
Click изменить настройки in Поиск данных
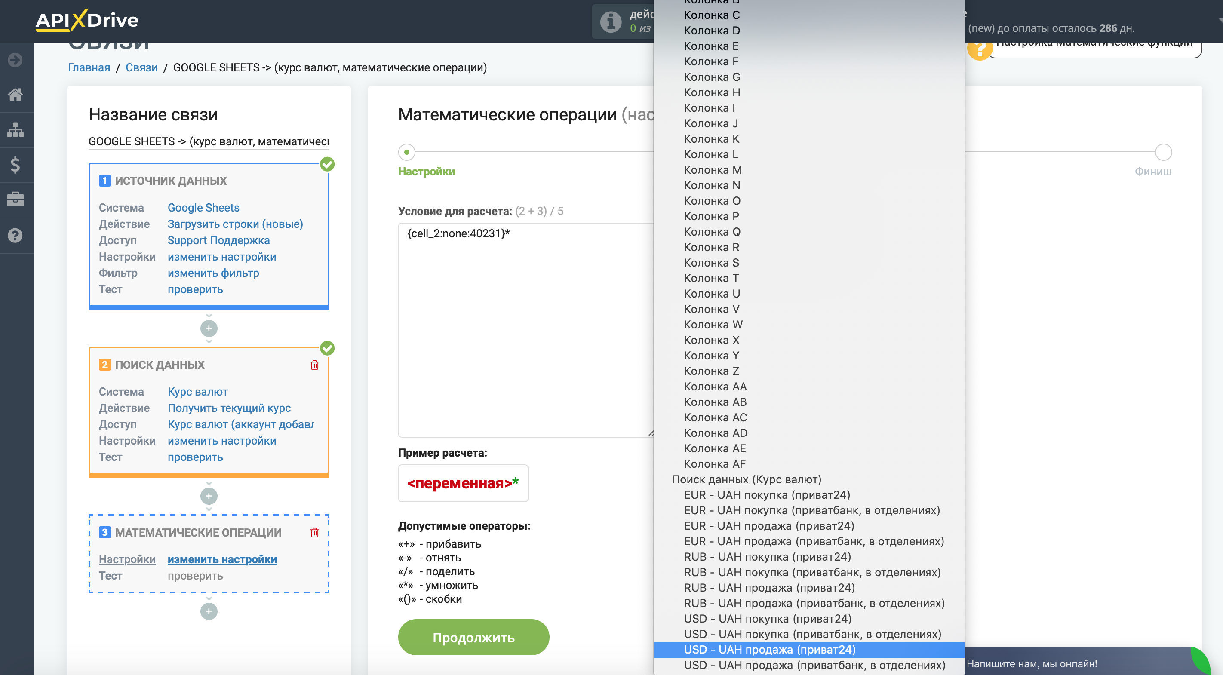(222, 441)
